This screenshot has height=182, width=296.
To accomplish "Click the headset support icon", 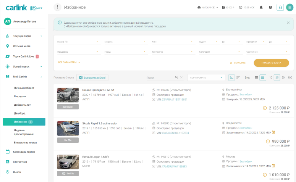I will tap(280, 7).
